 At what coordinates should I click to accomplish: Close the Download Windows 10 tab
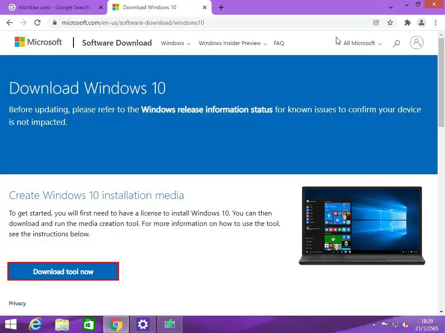click(x=205, y=7)
